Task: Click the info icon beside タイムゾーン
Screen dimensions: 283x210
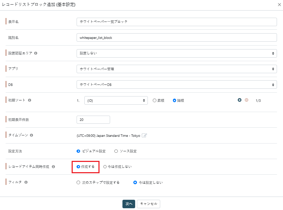Action: point(31,135)
